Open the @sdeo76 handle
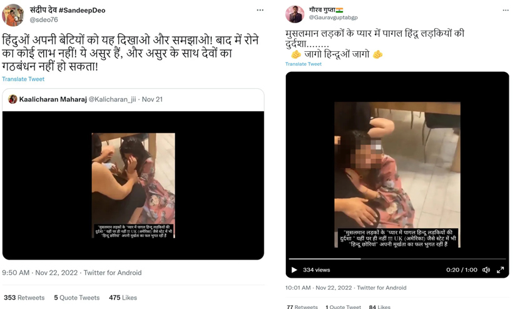The height and width of the screenshot is (309, 515). [x=44, y=19]
